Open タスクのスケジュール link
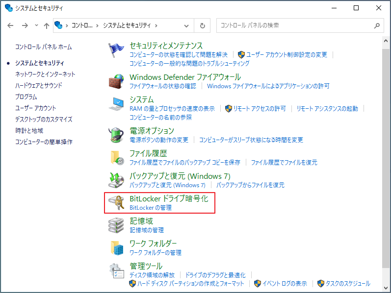The height and width of the screenshot is (293, 391). pos(348,284)
